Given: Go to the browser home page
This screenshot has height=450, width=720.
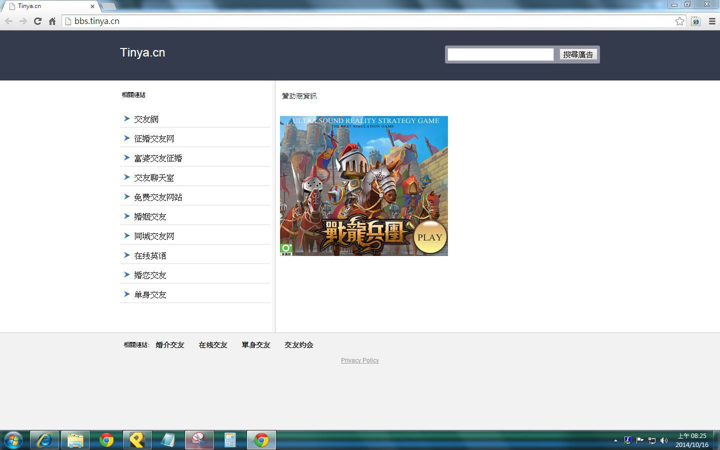Looking at the screenshot, I should pos(52,21).
